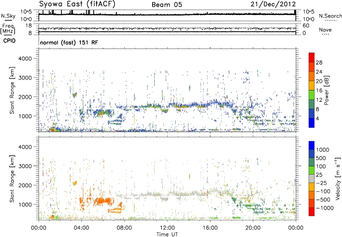Screen dimensions: 342x237
Task: Click the '16:00' time axis label
Action: click(210, 228)
